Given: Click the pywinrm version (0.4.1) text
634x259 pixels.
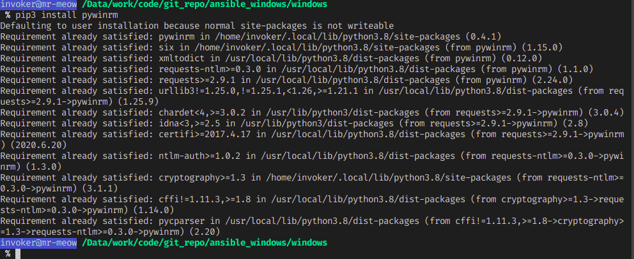Looking at the screenshot, I should [484, 37].
